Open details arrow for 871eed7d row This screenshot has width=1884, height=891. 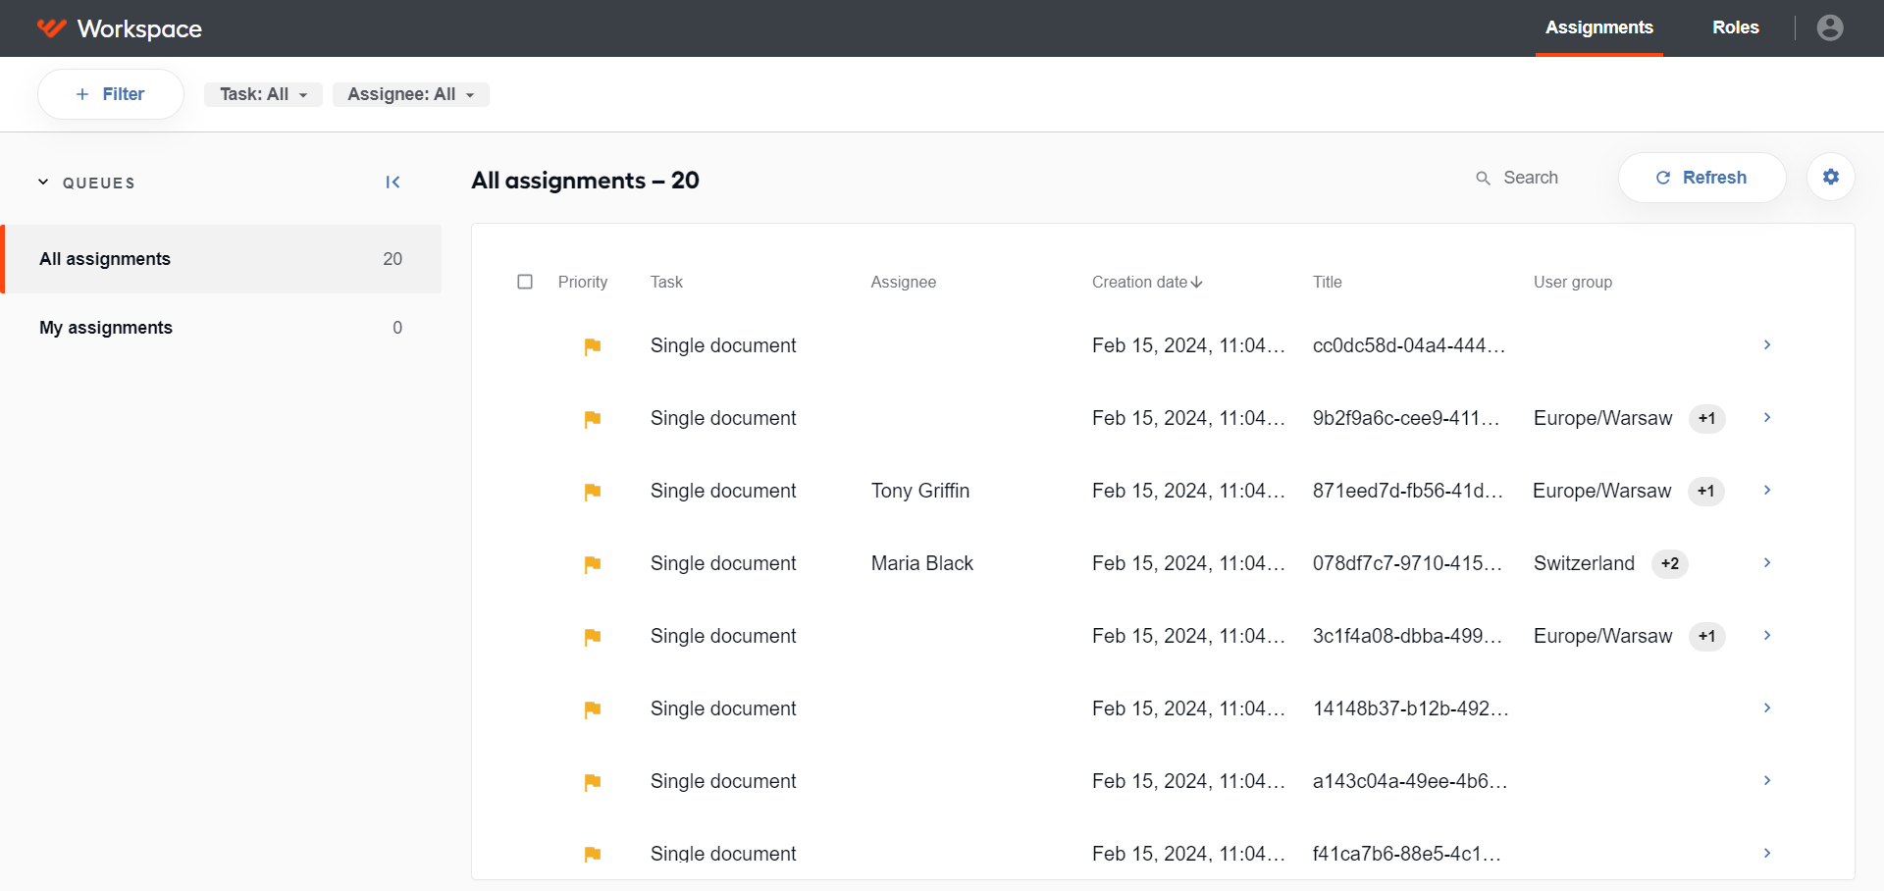pos(1767,491)
